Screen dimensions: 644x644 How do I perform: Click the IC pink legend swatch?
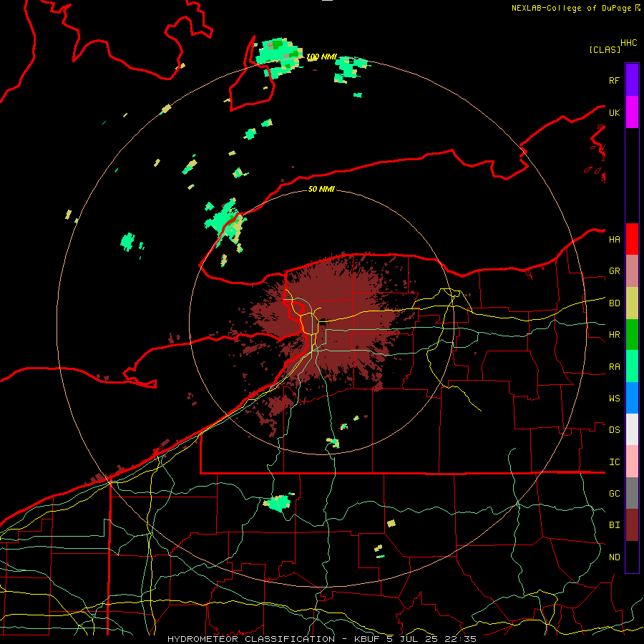pyautogui.click(x=632, y=462)
